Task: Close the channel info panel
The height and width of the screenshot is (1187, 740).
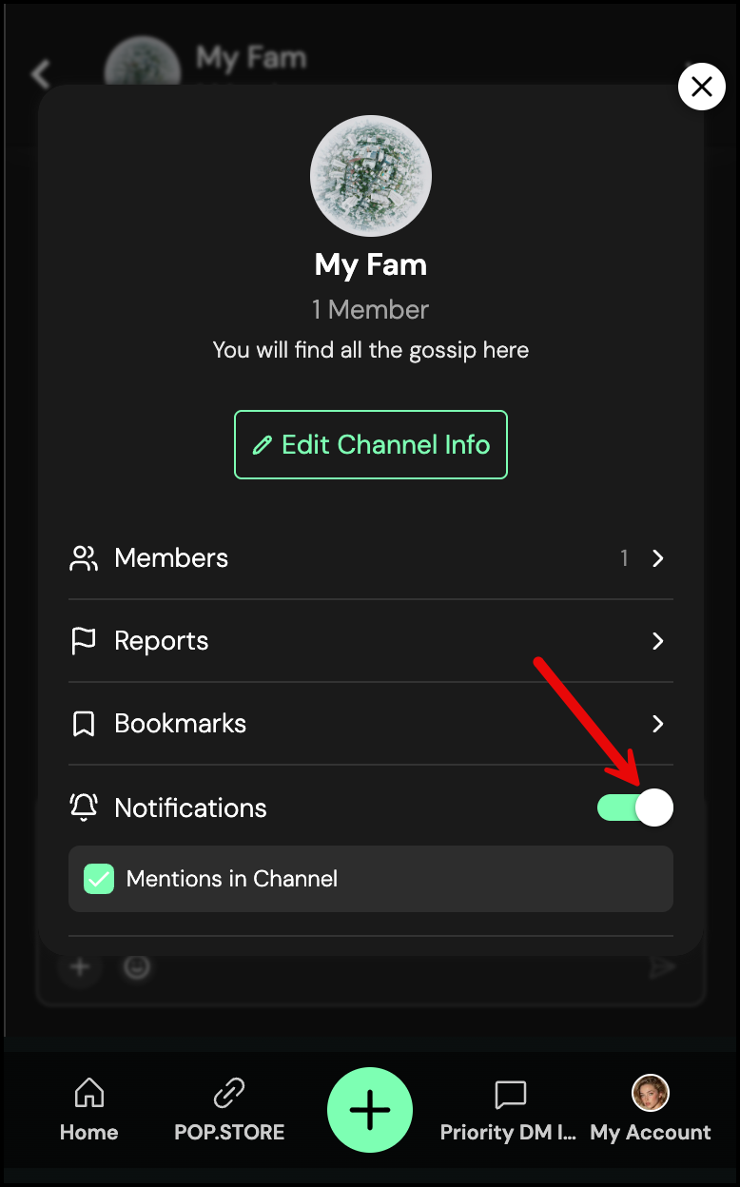Action: point(702,87)
